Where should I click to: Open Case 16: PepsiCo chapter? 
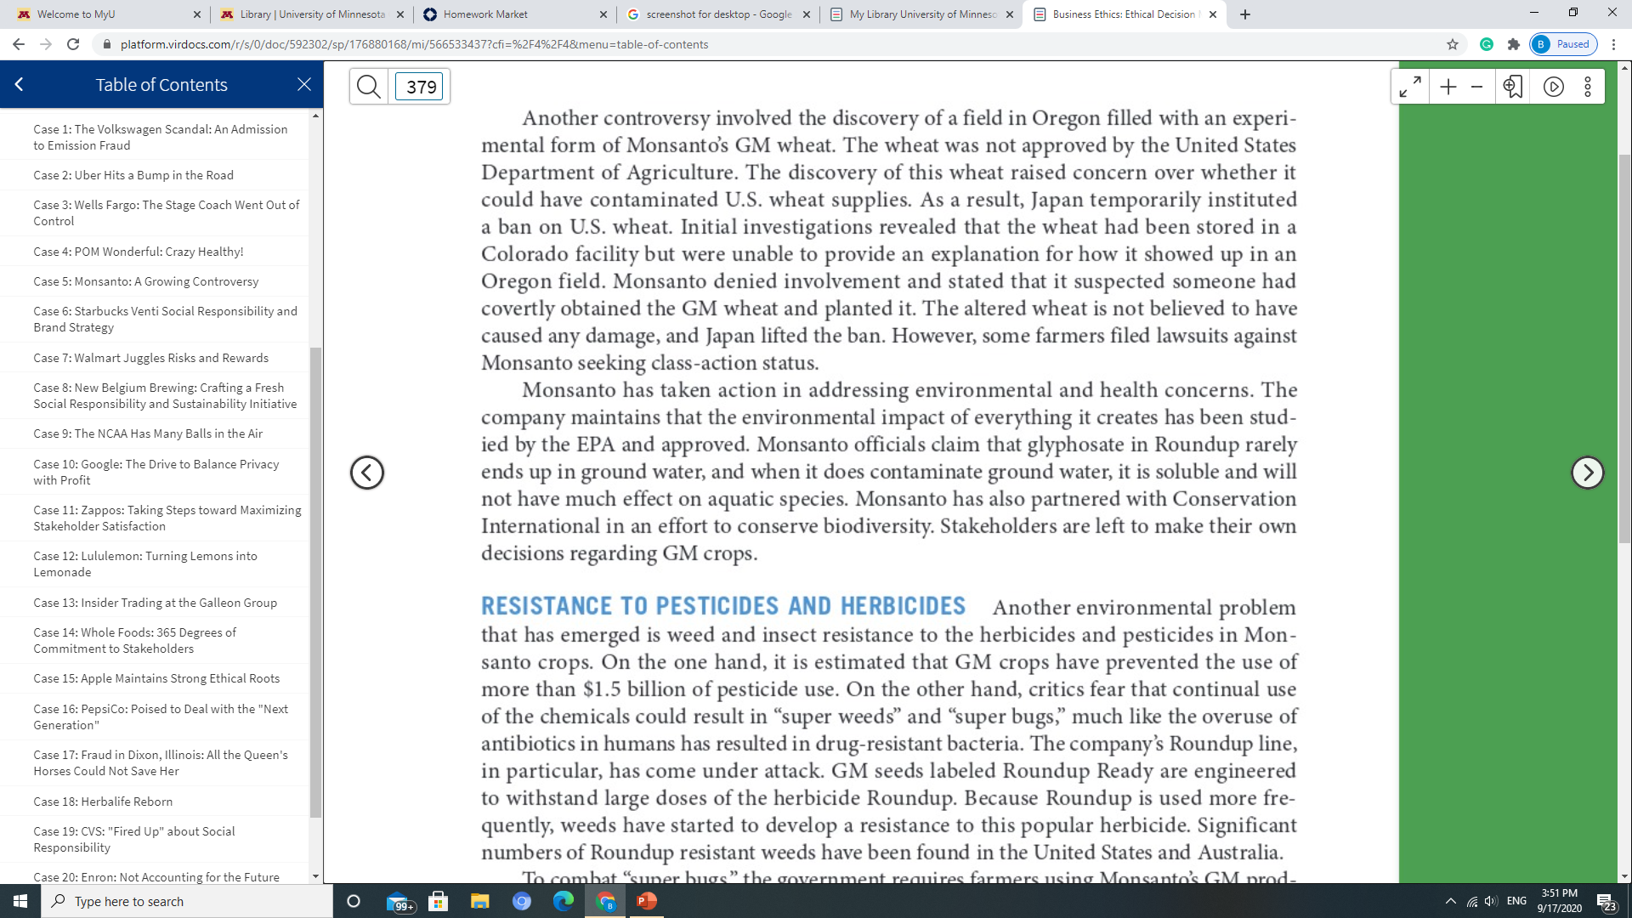tap(161, 717)
